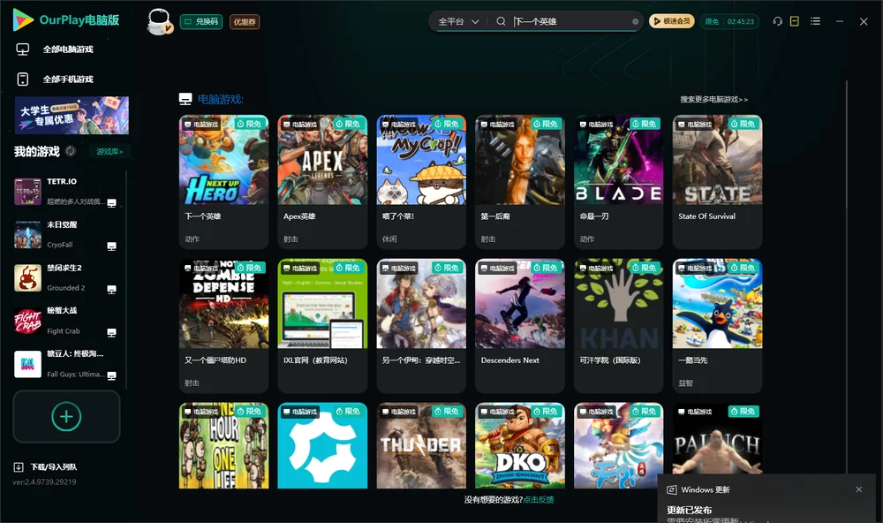
Task: Click the 兑换码 redeem code button
Action: [x=201, y=21]
